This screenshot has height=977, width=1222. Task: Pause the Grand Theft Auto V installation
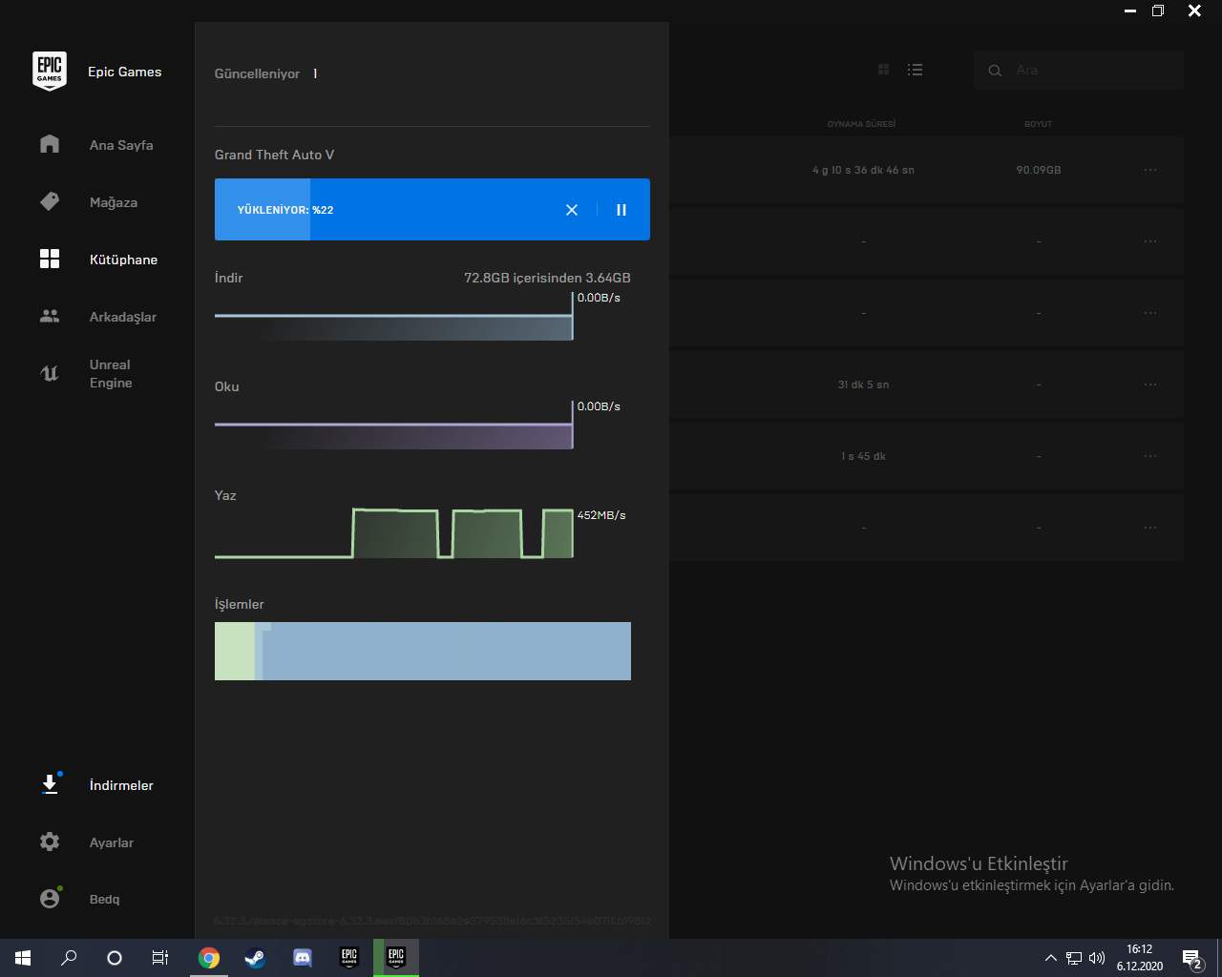622,210
